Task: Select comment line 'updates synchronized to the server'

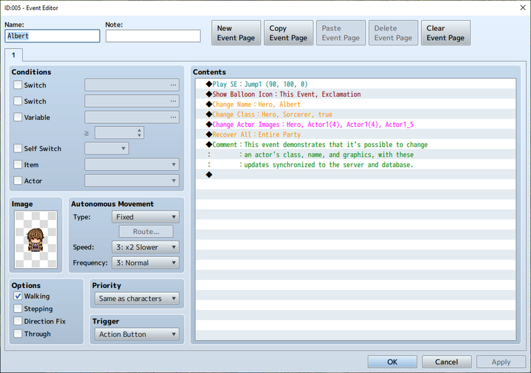Action: [x=356, y=165]
